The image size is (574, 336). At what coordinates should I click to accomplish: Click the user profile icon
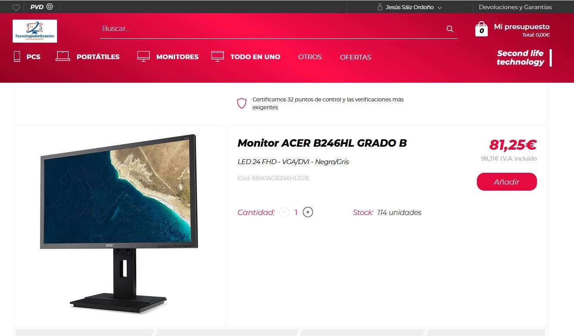click(x=380, y=7)
